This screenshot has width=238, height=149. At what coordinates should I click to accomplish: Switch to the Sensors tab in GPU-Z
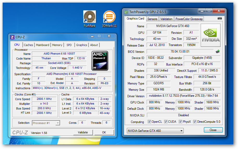point(152,19)
